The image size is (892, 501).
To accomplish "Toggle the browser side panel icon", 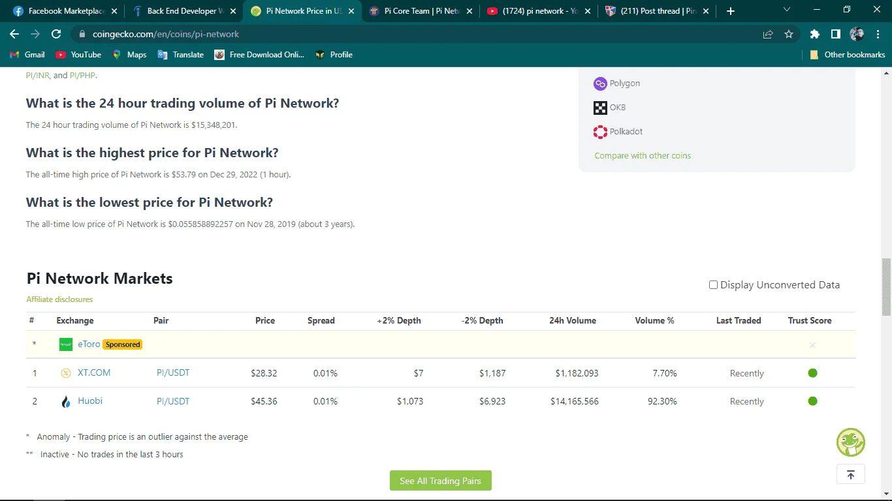I will [835, 34].
